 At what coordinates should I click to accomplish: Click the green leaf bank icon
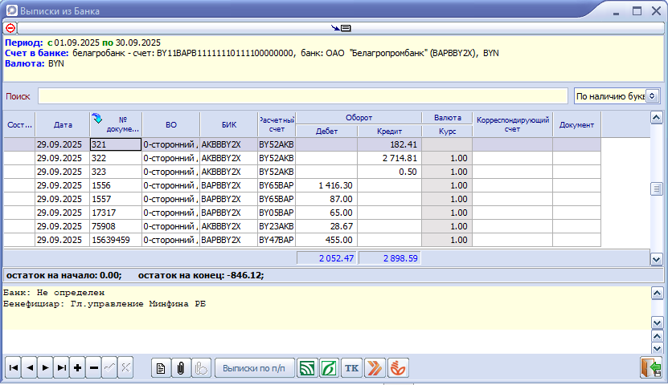tap(330, 368)
